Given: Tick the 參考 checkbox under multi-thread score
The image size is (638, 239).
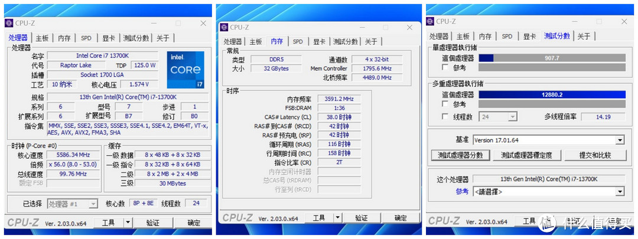Looking at the screenshot, I should point(445,104).
